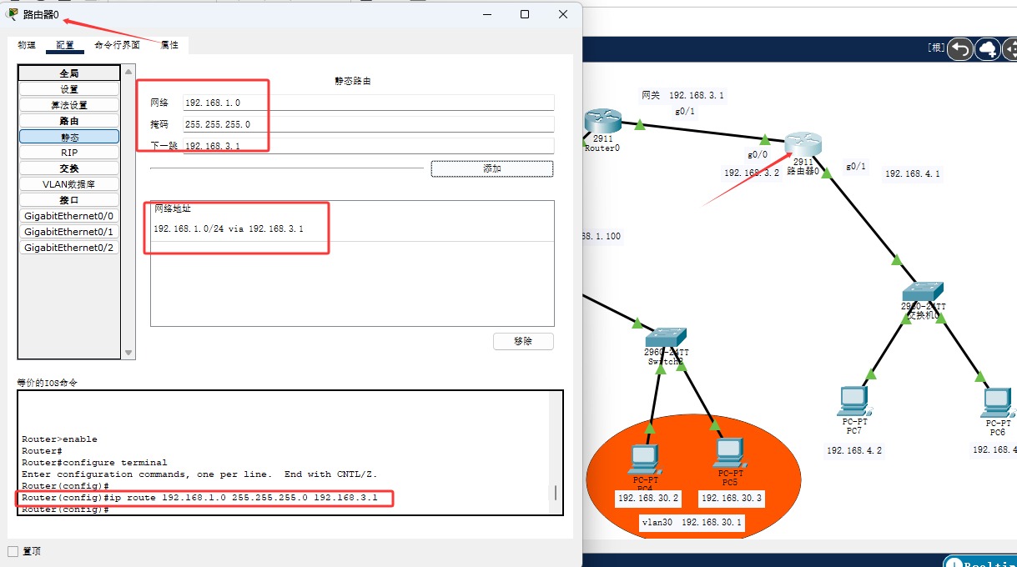Expand the 接口 interface section header
Screen dimensions: 1017x567
point(69,200)
